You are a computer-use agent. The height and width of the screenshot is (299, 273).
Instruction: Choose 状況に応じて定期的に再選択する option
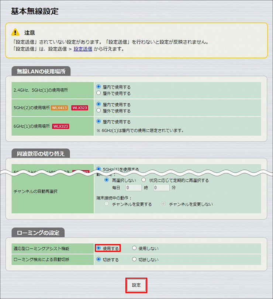[144, 180]
